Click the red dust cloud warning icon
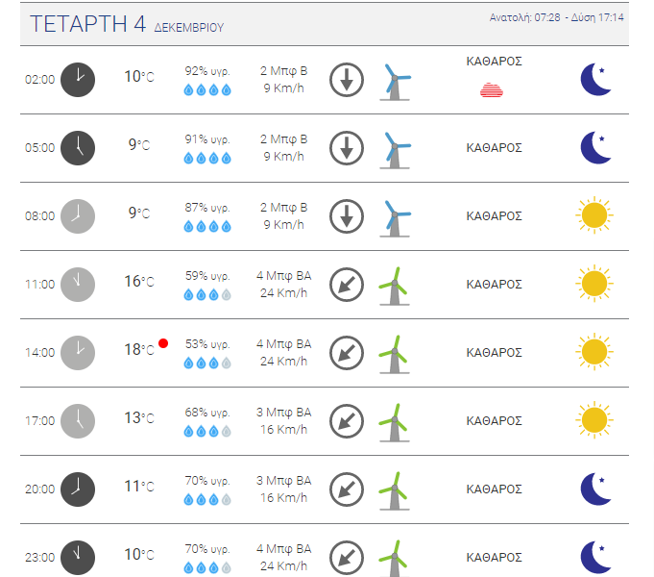Image resolution: width=654 pixels, height=577 pixels. coord(492,90)
